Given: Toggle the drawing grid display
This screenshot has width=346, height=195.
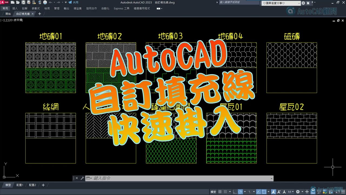Looking at the screenshot, I should pyautogui.click(x=220, y=192).
